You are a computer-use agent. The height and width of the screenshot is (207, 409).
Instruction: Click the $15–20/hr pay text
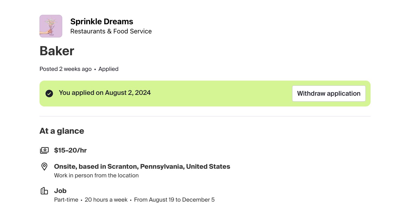[70, 150]
